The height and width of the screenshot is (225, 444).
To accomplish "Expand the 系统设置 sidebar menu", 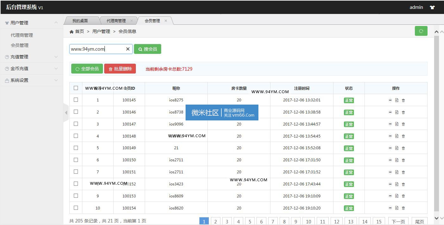I will (32, 80).
